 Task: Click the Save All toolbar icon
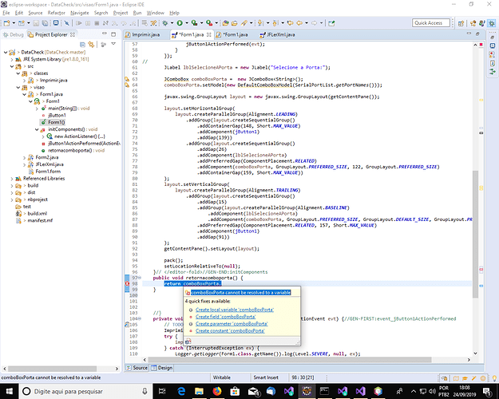pyautogui.click(x=46, y=23)
